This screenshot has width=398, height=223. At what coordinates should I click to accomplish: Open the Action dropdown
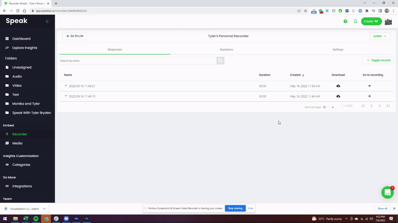[x=380, y=36]
